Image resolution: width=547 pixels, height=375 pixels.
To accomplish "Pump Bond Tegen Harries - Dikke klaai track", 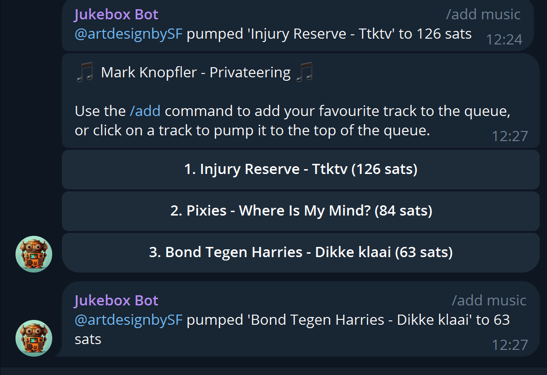I will click(301, 252).
